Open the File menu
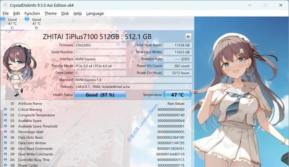 tap(5, 13)
